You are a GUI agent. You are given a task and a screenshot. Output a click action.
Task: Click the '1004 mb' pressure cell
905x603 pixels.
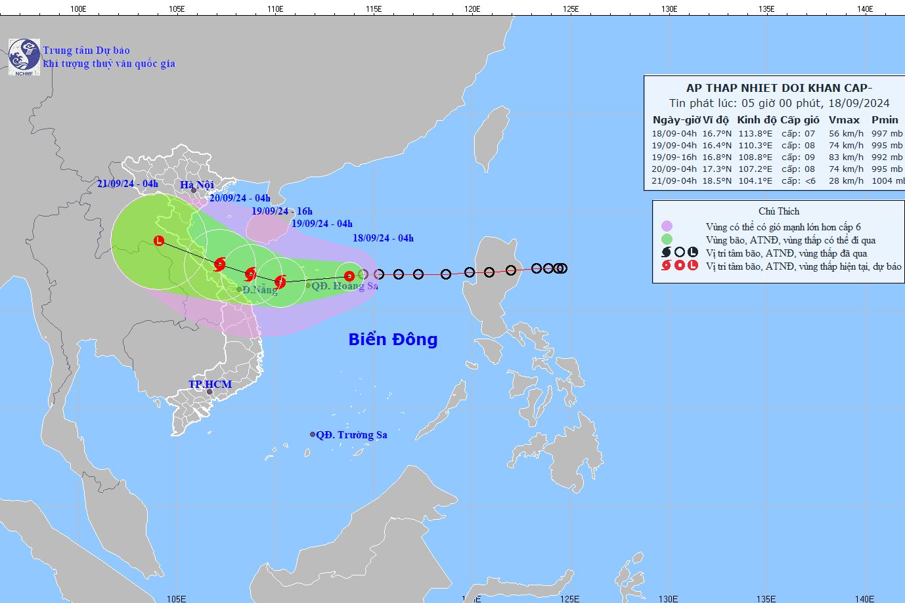pos(888,181)
